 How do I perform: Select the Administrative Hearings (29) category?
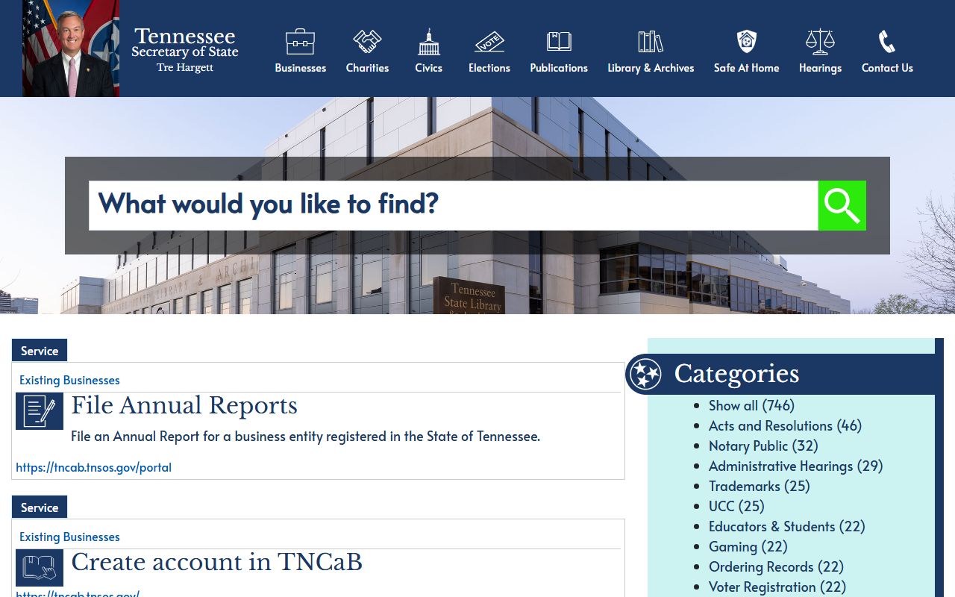(795, 466)
